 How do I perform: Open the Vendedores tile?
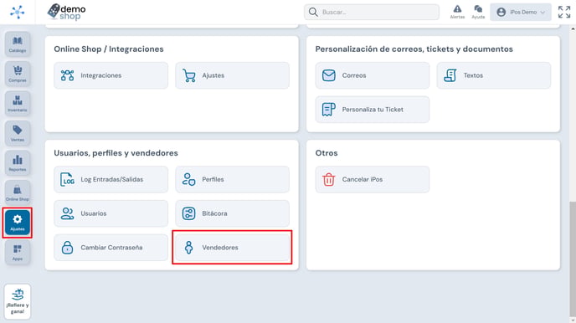click(232, 248)
